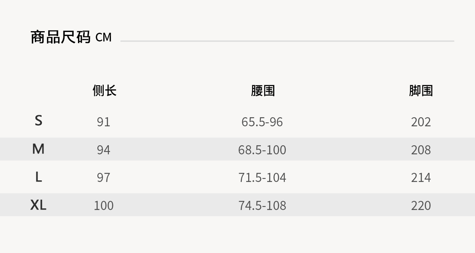Select waist range 68.5-100
Image resolution: width=475 pixels, height=253 pixels.
[262, 150]
